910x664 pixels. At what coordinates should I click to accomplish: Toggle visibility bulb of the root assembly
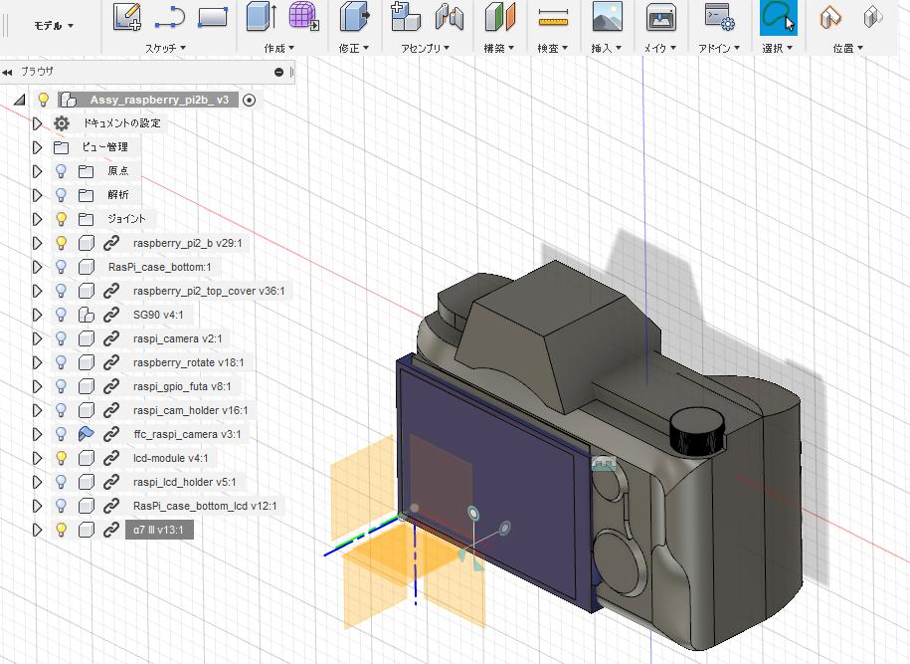click(x=43, y=100)
